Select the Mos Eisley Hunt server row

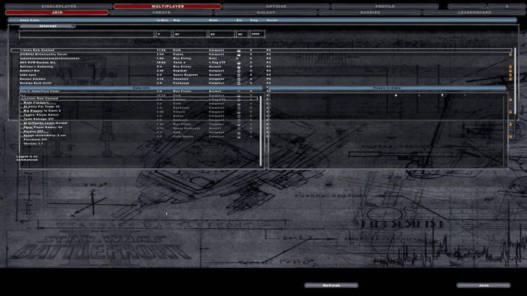point(261,58)
